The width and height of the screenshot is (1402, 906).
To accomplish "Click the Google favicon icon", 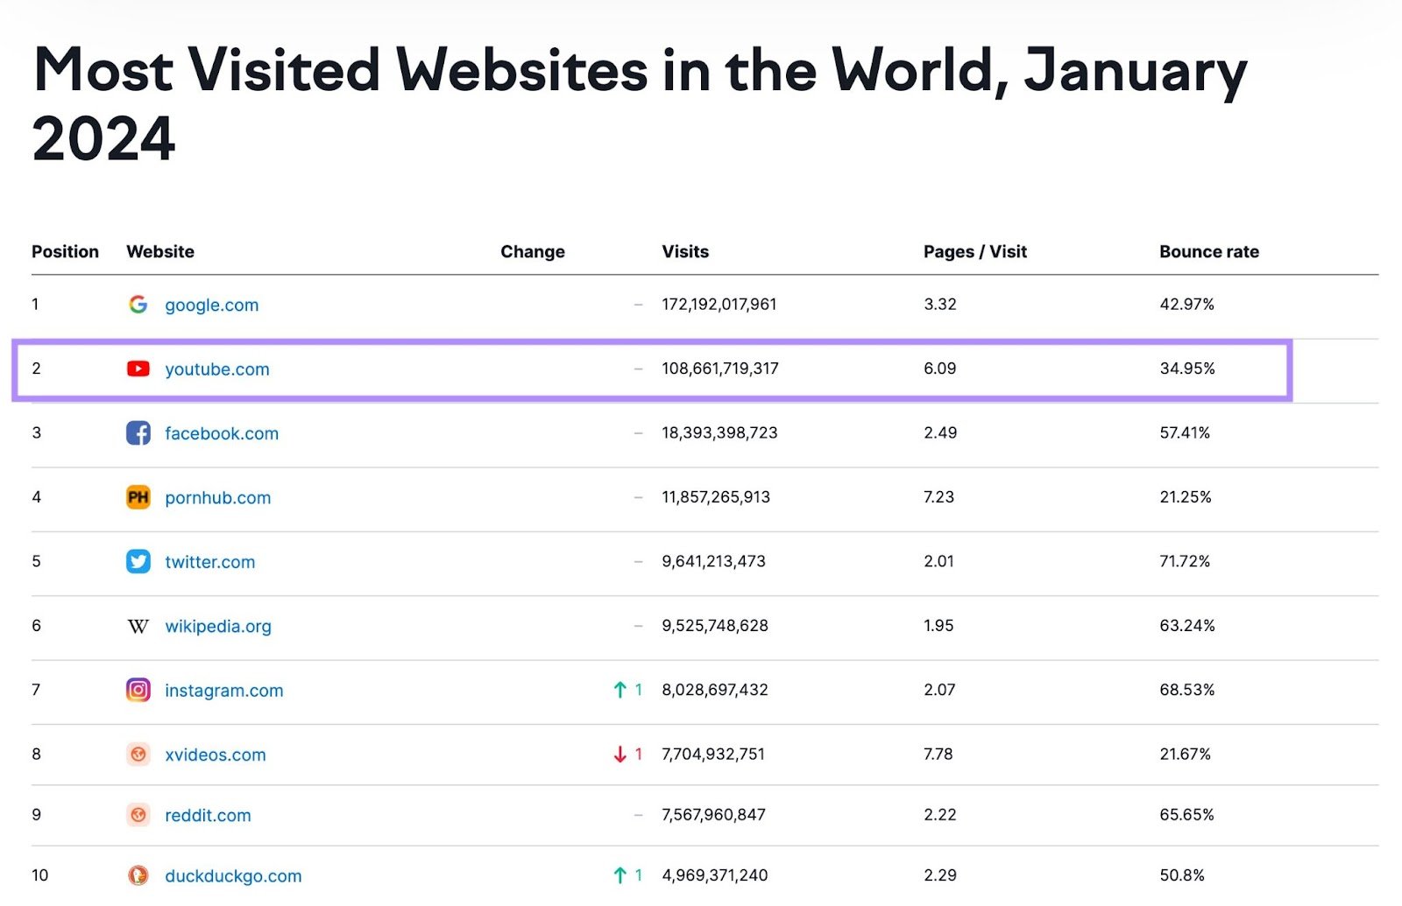I will coord(138,305).
